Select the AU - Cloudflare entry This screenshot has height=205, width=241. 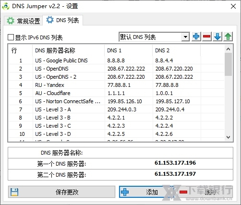tap(53, 93)
